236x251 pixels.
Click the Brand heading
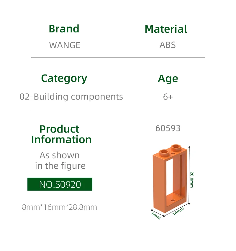[64, 29]
